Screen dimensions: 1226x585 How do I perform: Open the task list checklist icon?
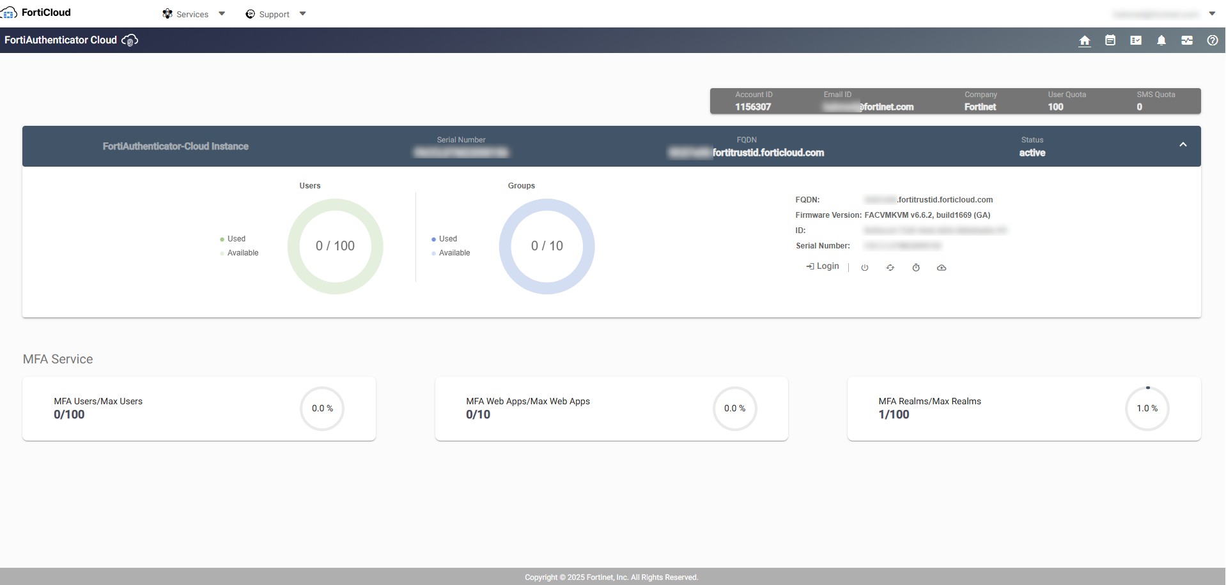coord(1136,40)
